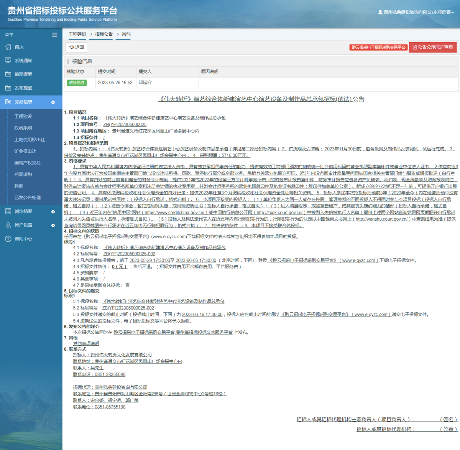Click the 帐户设置 person icon
Image resolution: width=460 pixels, height=450 pixels.
point(8,225)
